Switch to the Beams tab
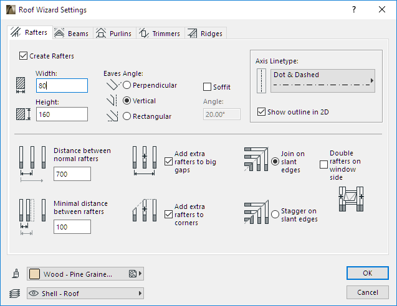Viewport: 397px width, 306px height. (72, 33)
